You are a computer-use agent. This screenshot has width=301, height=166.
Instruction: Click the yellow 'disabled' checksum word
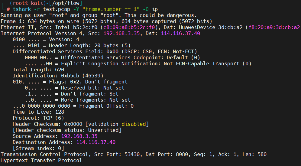[x=134, y=124]
